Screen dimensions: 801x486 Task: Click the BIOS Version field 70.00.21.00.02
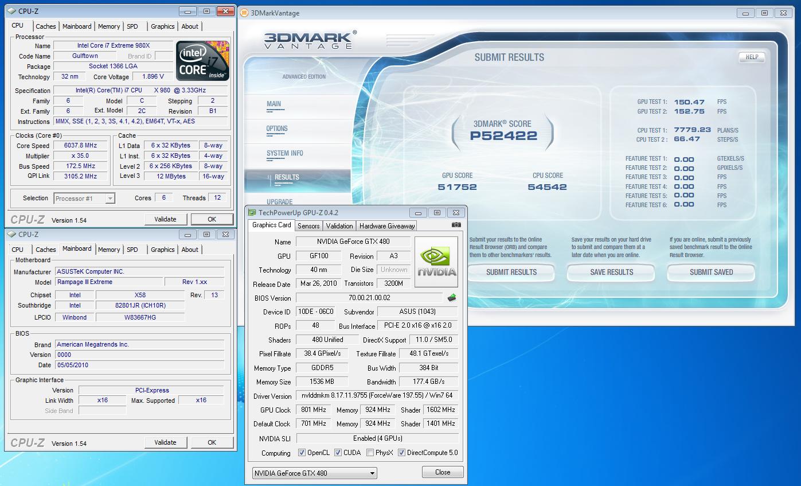(369, 298)
